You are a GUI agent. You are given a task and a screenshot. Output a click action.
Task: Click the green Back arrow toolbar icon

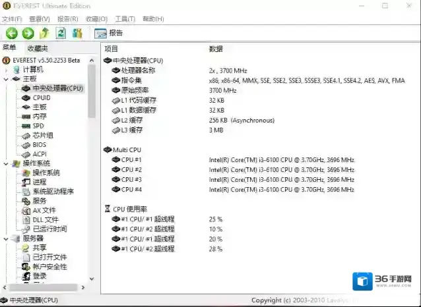point(12,33)
